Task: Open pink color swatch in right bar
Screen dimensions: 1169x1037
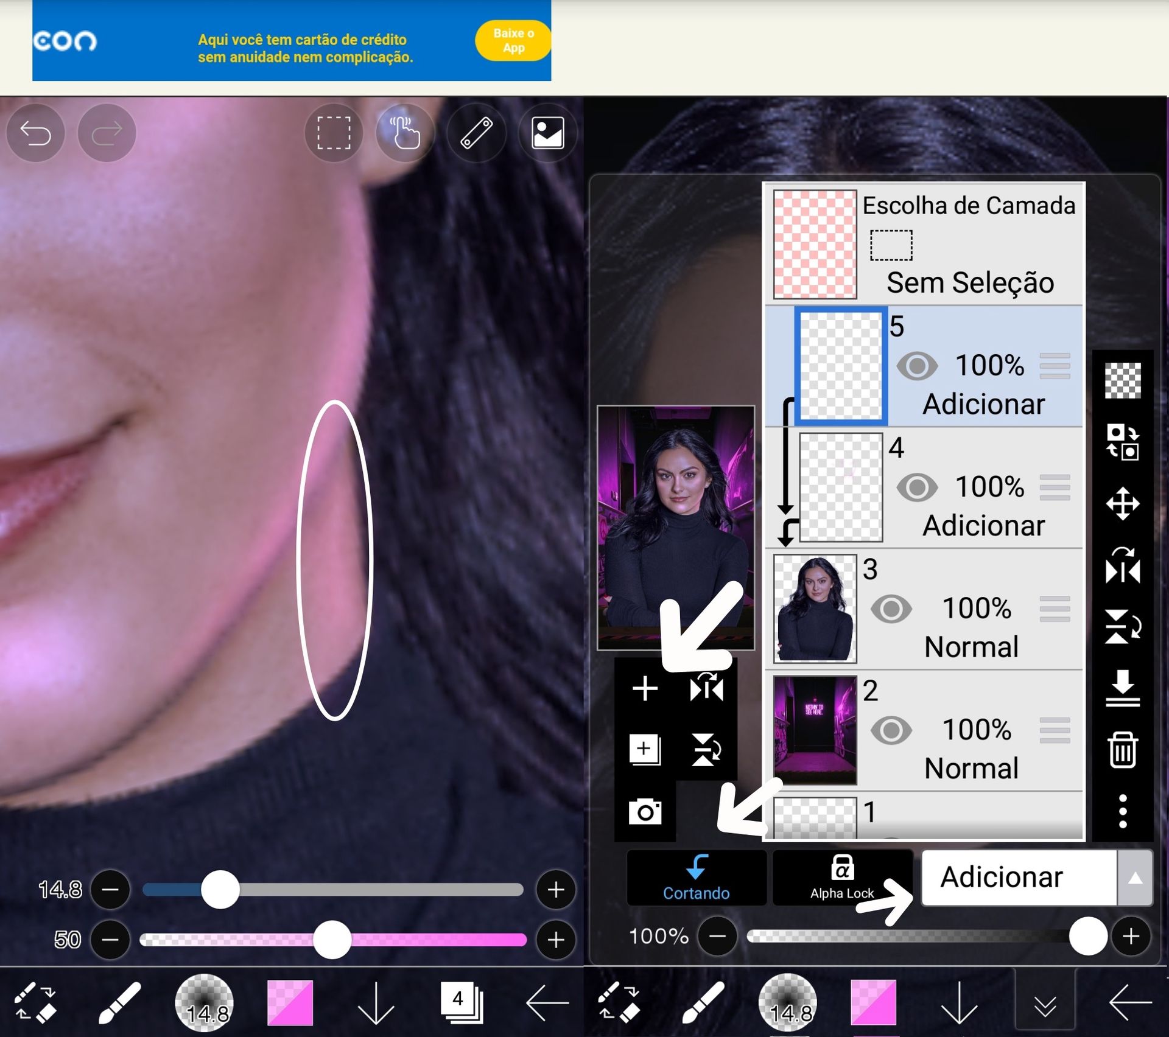Action: (x=873, y=1003)
